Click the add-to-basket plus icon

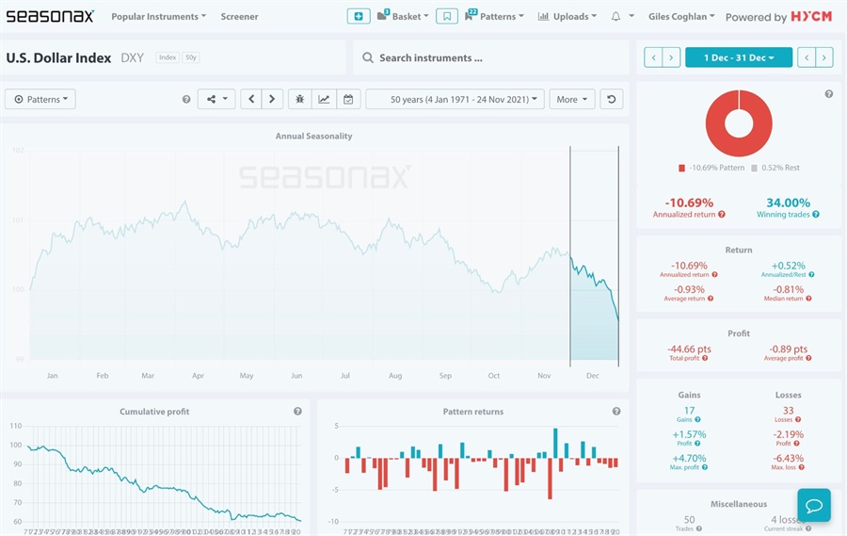point(358,16)
